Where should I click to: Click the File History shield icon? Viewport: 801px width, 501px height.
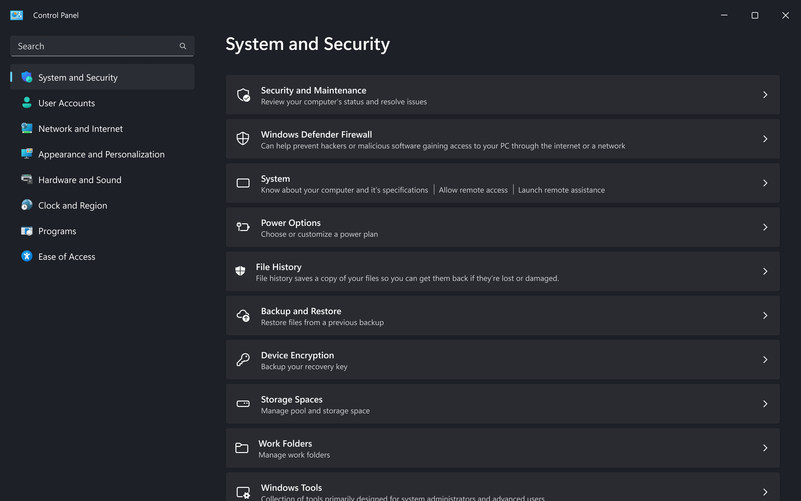(240, 271)
